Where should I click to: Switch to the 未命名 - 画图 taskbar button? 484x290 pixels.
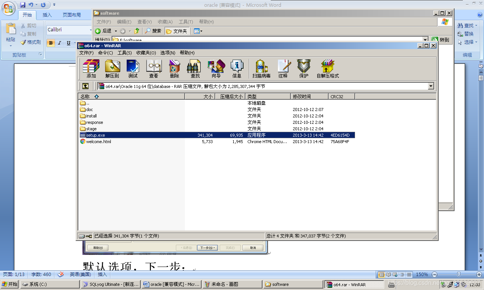[x=232, y=284]
